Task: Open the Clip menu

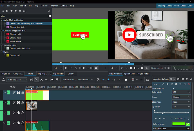Action: [37, 6]
